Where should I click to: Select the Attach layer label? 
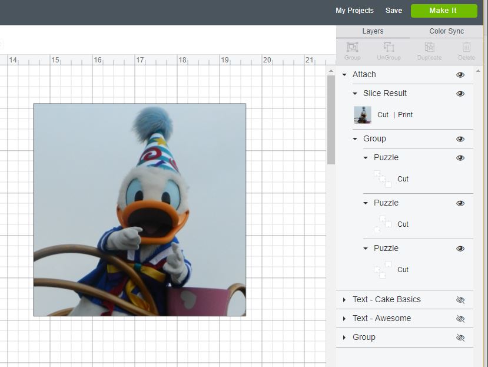click(x=364, y=74)
